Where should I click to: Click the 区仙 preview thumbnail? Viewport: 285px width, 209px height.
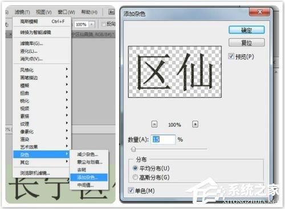(175, 72)
